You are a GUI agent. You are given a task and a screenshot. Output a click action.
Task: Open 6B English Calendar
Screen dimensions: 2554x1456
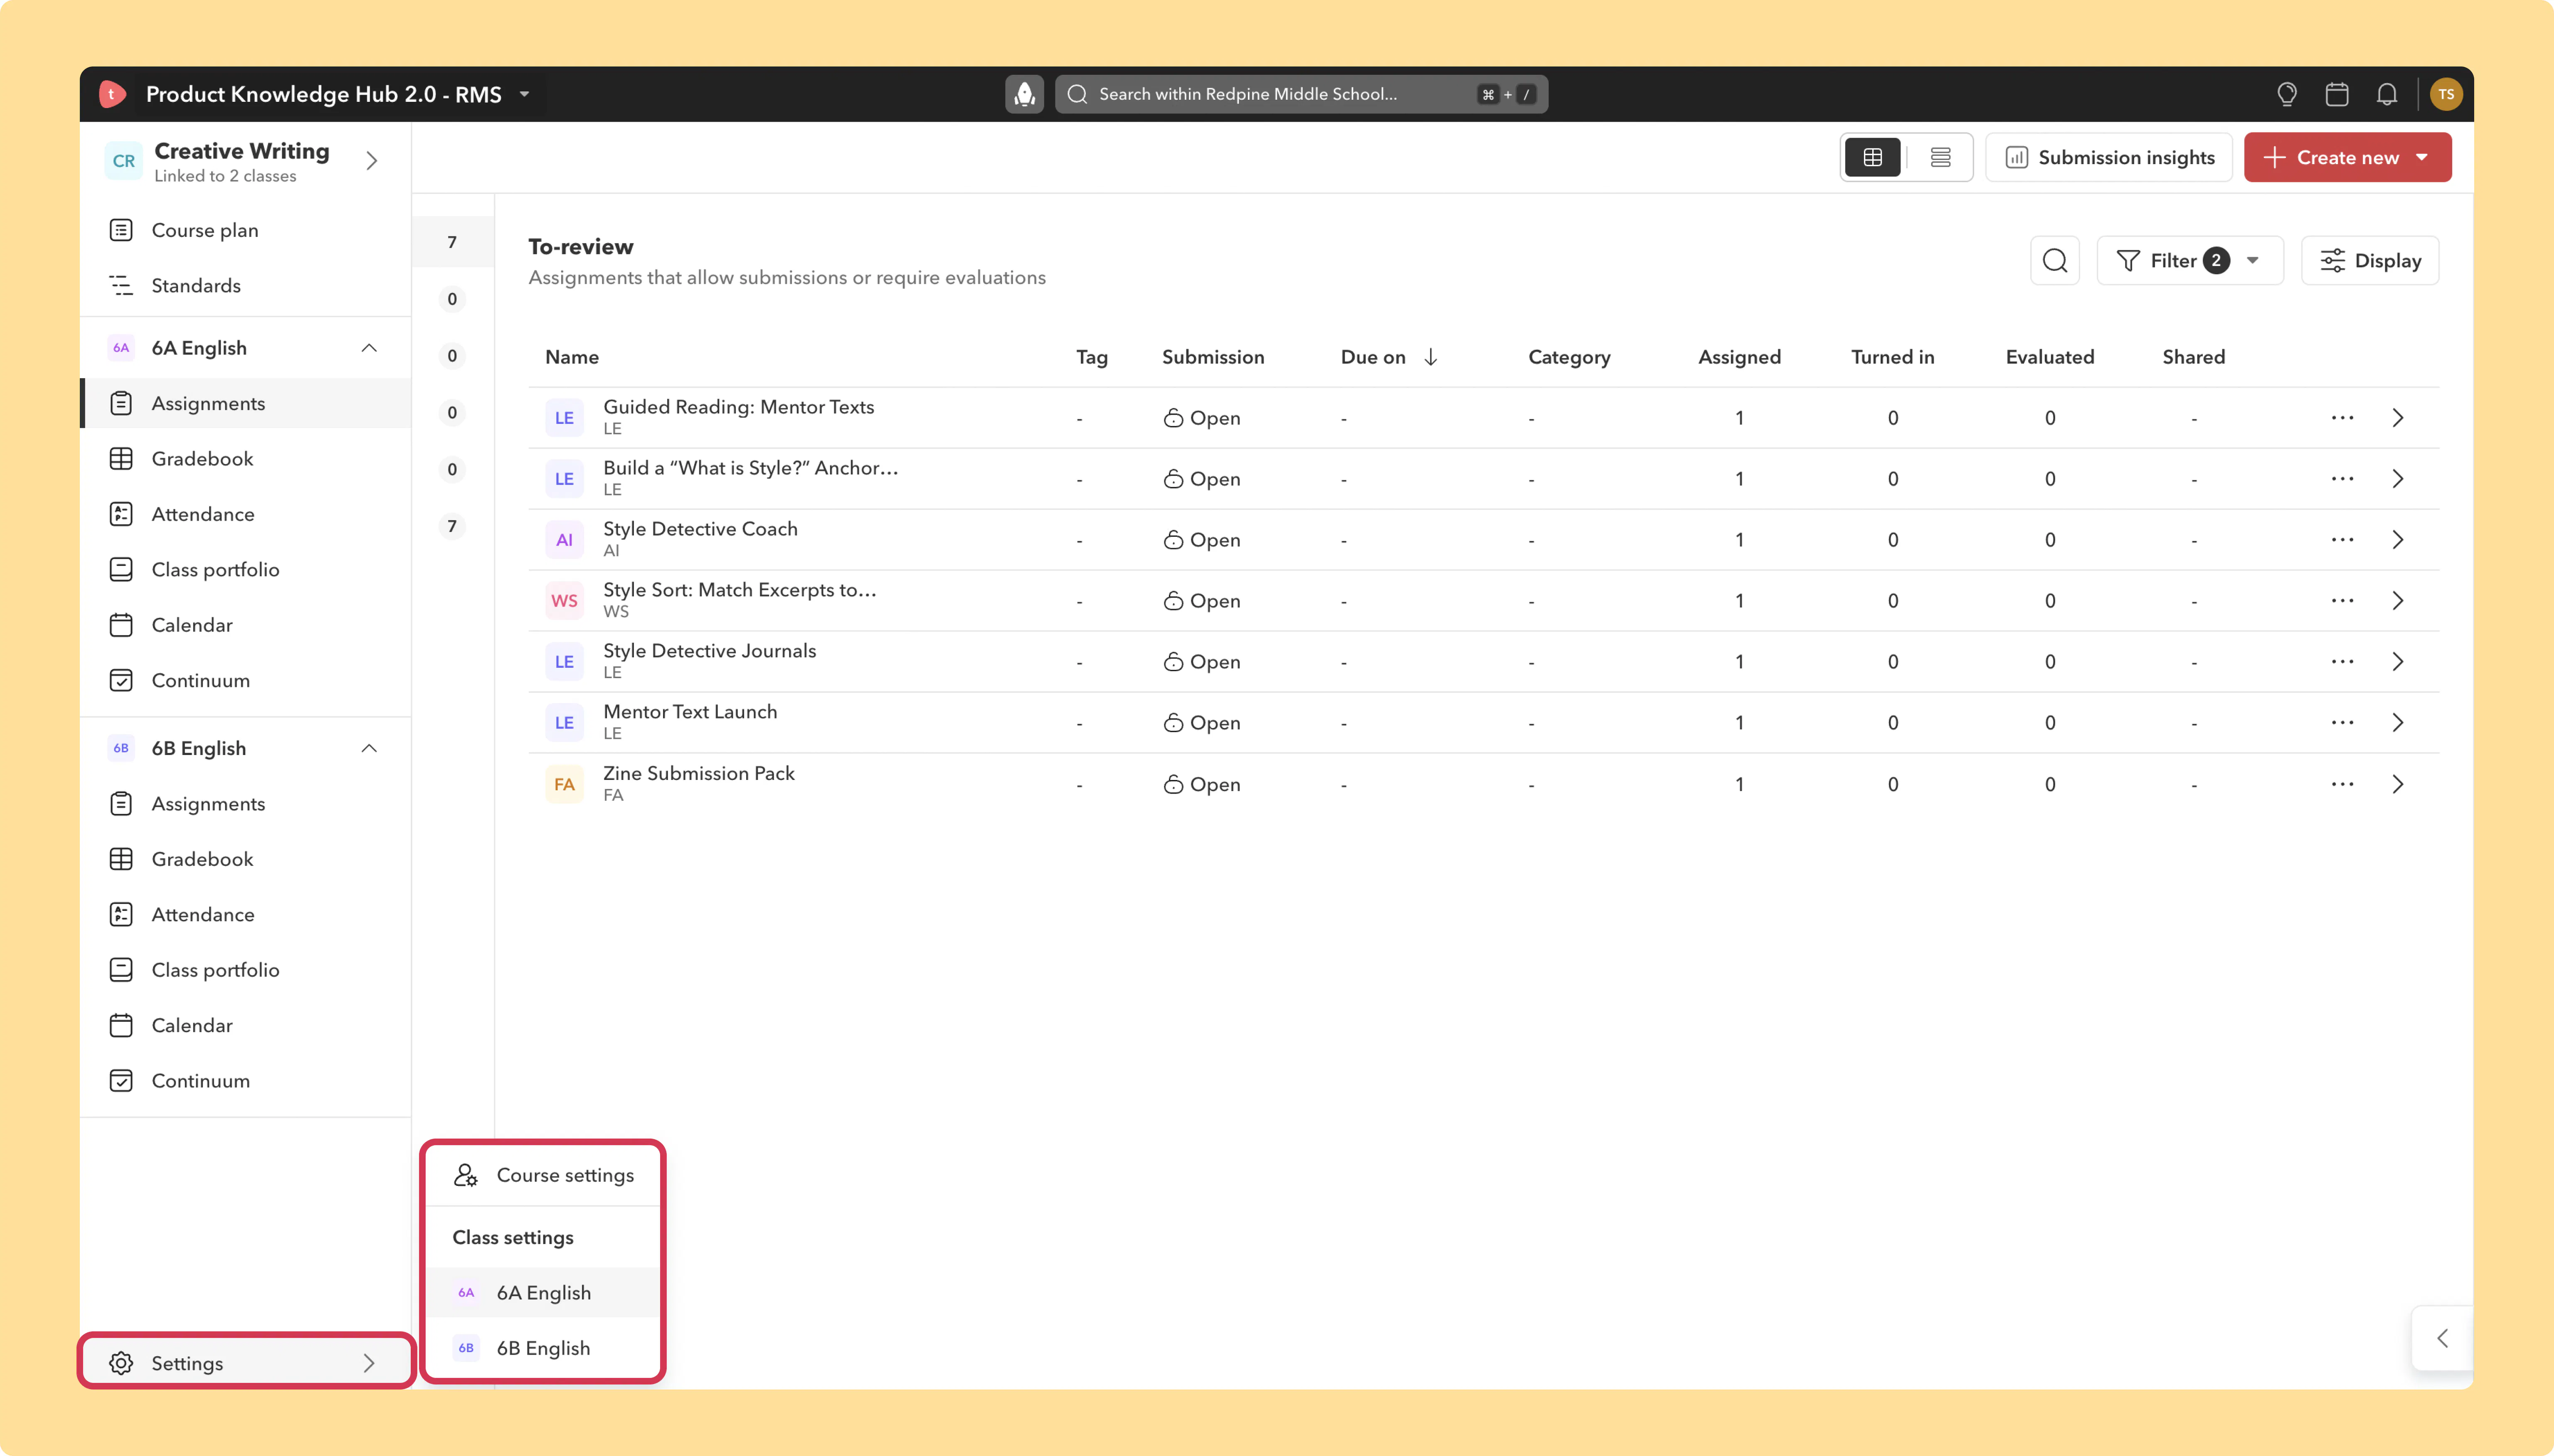click(246, 1026)
